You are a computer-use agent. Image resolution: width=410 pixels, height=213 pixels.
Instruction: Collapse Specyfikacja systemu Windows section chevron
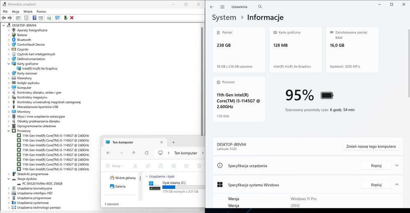click(x=396, y=184)
